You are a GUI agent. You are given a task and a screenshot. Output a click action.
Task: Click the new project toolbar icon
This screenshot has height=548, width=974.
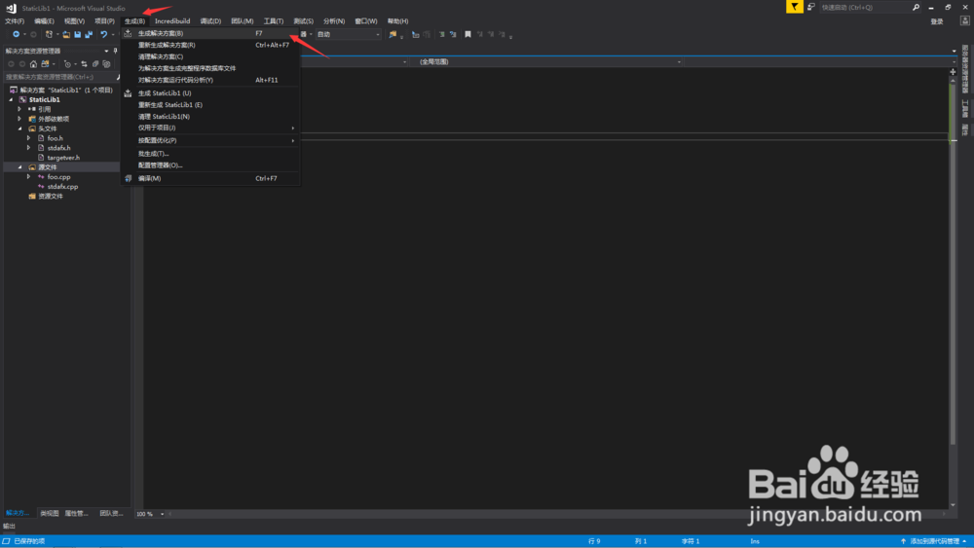click(x=49, y=34)
